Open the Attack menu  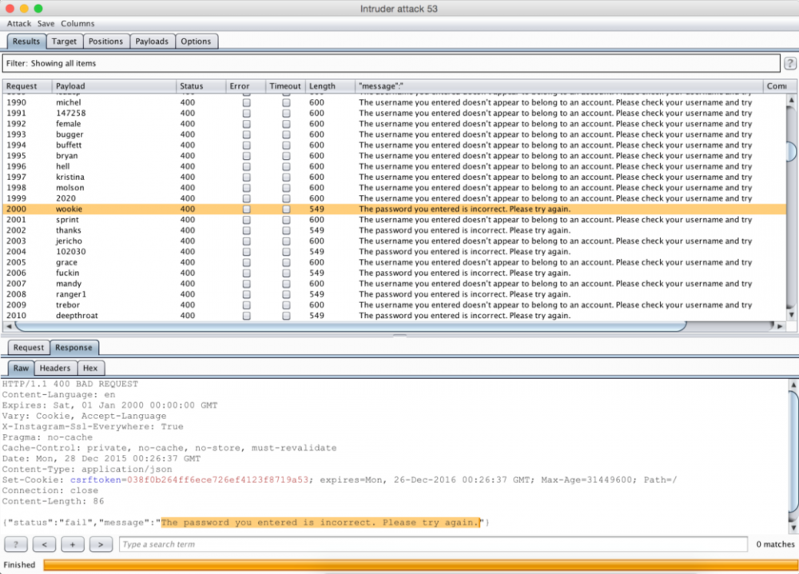(x=19, y=24)
